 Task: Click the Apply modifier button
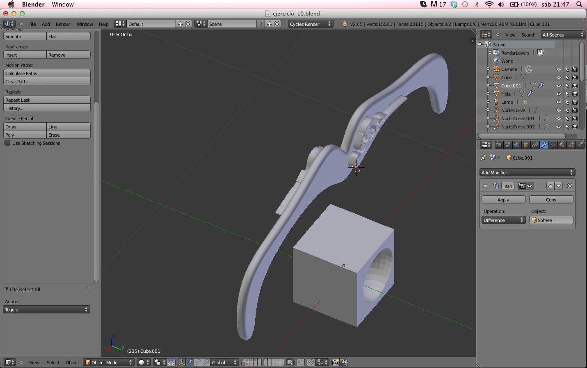(x=503, y=200)
